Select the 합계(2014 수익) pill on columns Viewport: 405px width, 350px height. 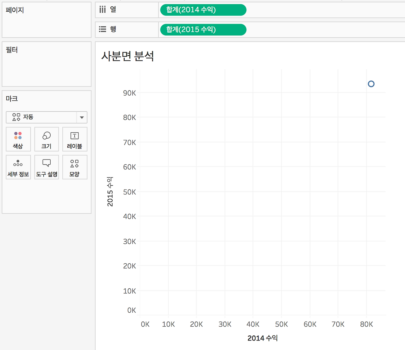[203, 10]
